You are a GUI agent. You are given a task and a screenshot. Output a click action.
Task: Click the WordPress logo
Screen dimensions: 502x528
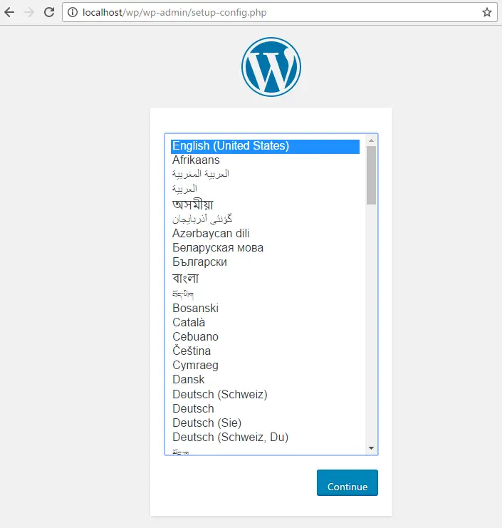coord(271,67)
